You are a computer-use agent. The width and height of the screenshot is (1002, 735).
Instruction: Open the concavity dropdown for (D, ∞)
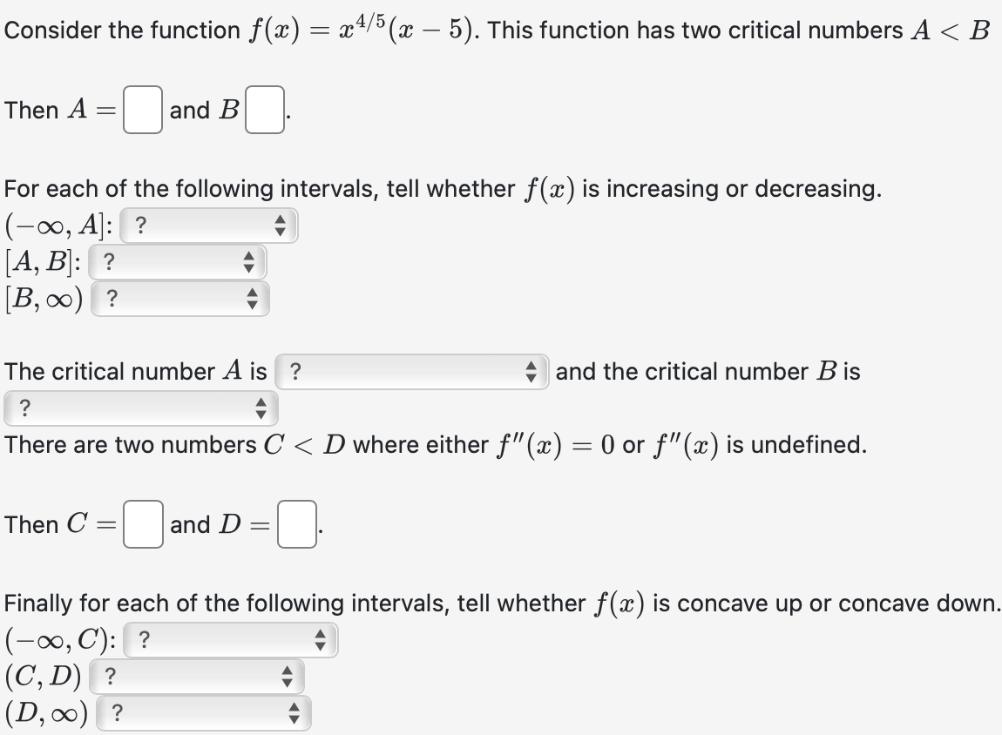click(205, 712)
